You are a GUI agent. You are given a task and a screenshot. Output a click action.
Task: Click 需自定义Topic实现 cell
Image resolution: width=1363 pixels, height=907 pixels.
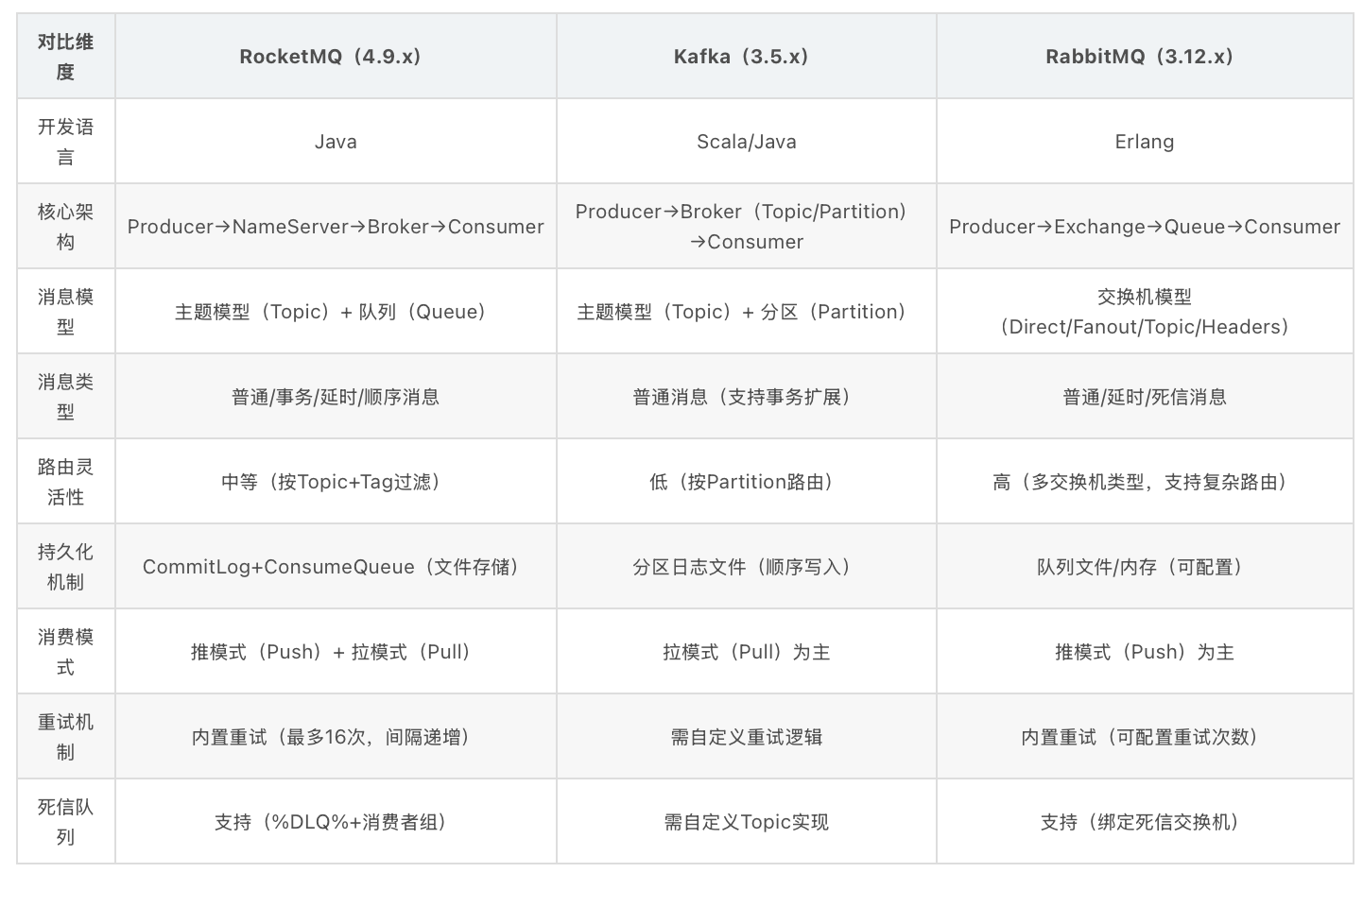click(x=747, y=821)
